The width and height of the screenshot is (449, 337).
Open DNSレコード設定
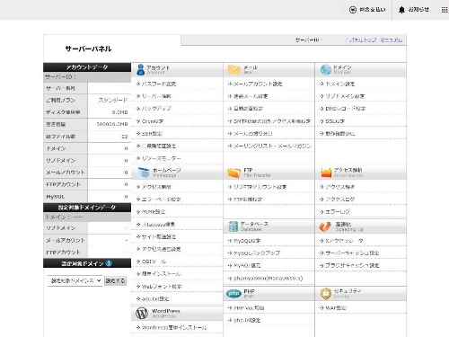[346, 109]
